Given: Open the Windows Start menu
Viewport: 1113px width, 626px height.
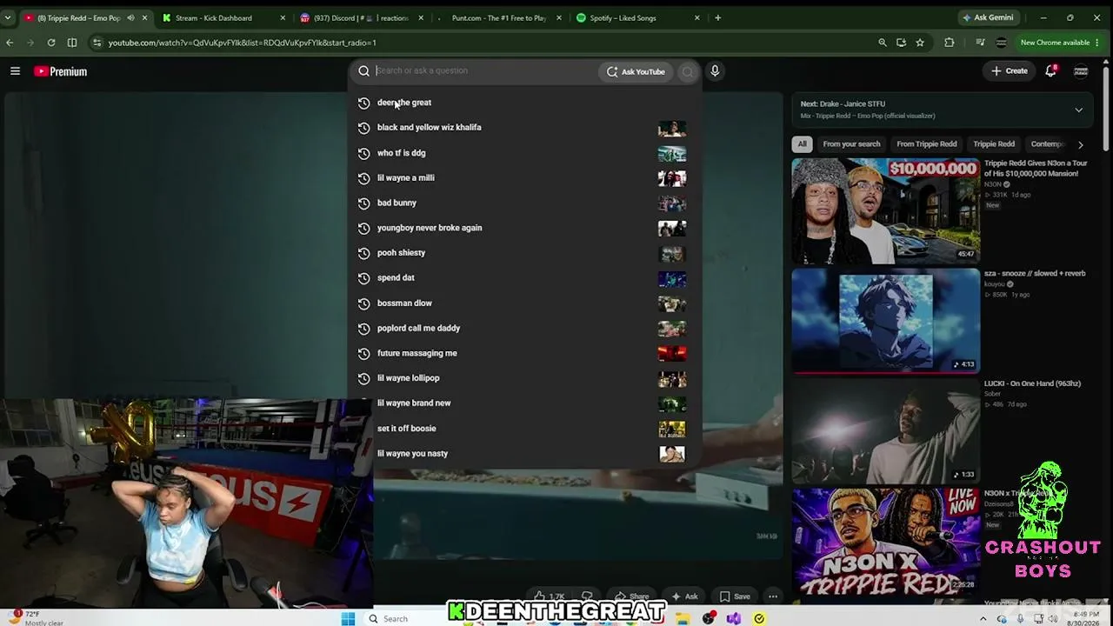Looking at the screenshot, I should point(348,618).
